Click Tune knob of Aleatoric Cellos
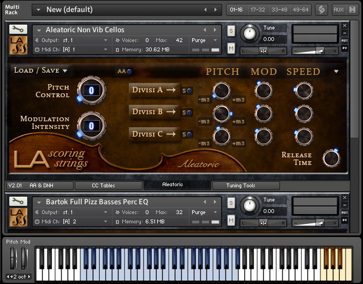 coord(249,33)
